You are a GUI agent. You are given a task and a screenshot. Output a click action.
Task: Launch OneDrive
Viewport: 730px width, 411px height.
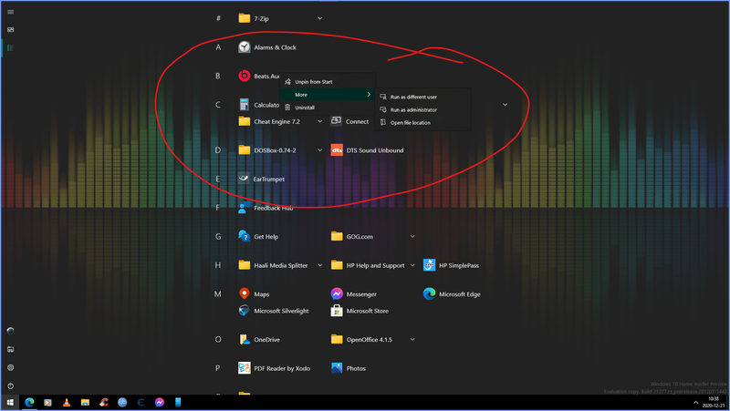(259, 340)
